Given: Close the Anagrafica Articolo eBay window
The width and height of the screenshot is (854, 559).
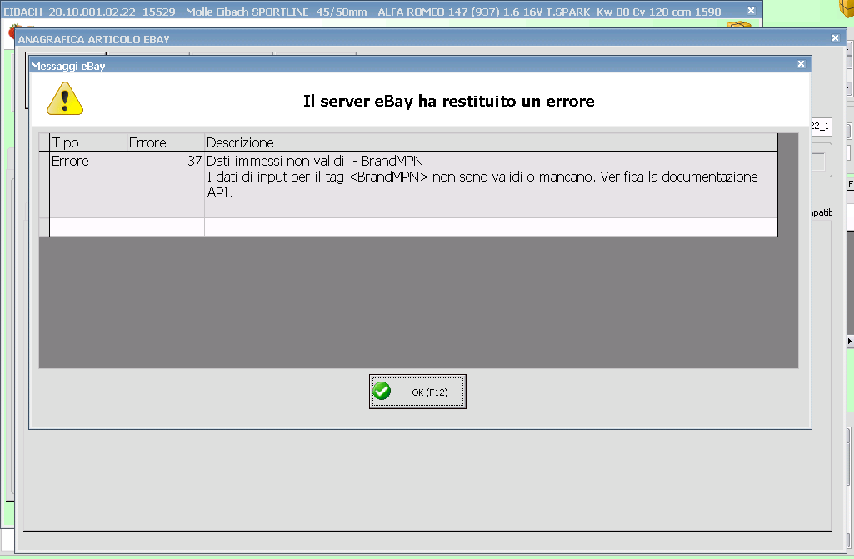Looking at the screenshot, I should [835, 38].
